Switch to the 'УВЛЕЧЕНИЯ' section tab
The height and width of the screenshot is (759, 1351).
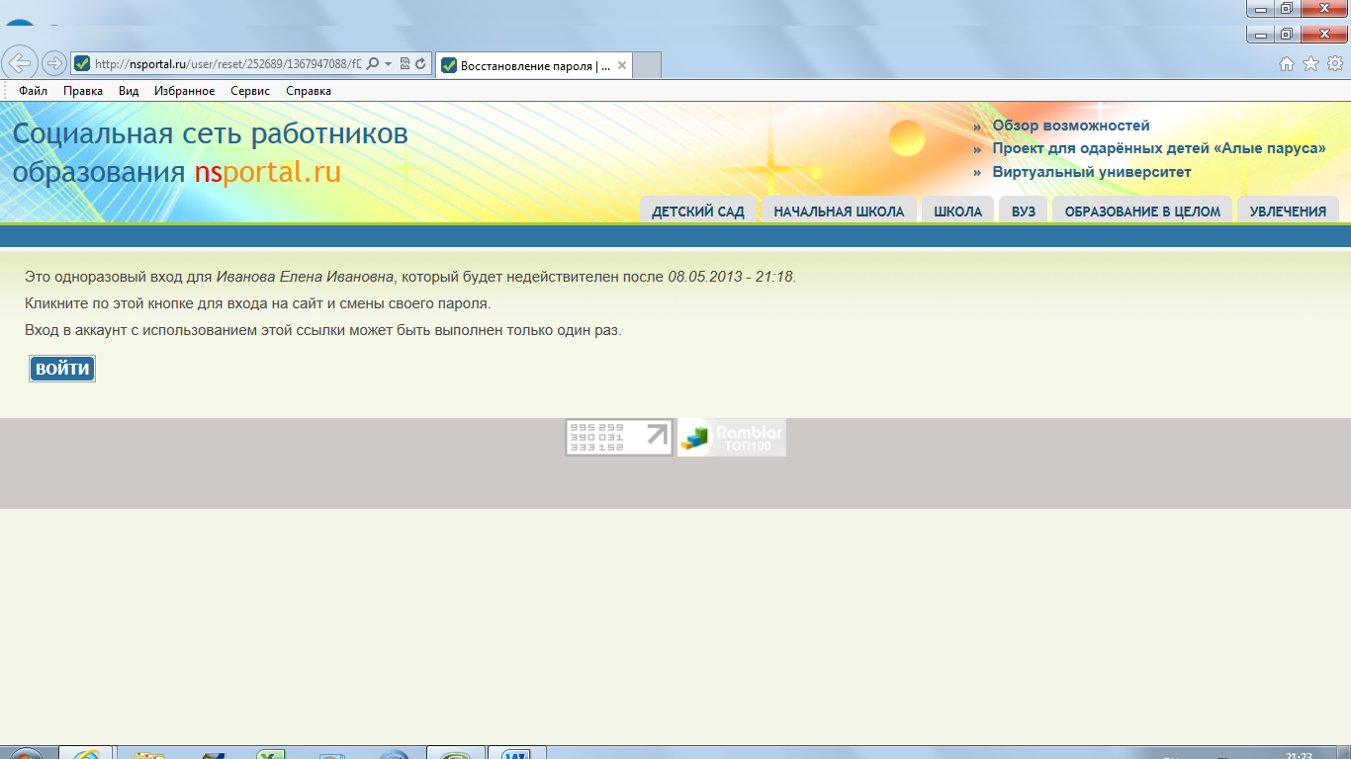pos(1288,211)
